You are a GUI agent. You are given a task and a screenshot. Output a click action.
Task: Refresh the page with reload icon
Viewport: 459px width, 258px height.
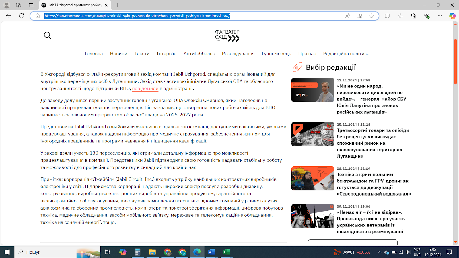(22, 16)
